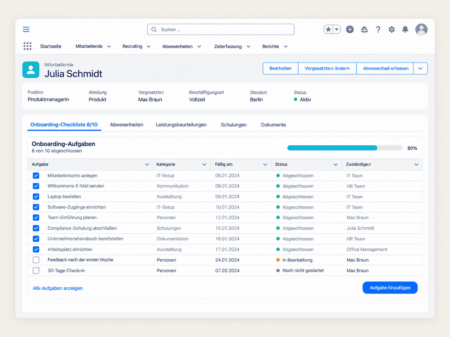
Task: Uncheck the Laptop bestellen task
Action: [36, 197]
